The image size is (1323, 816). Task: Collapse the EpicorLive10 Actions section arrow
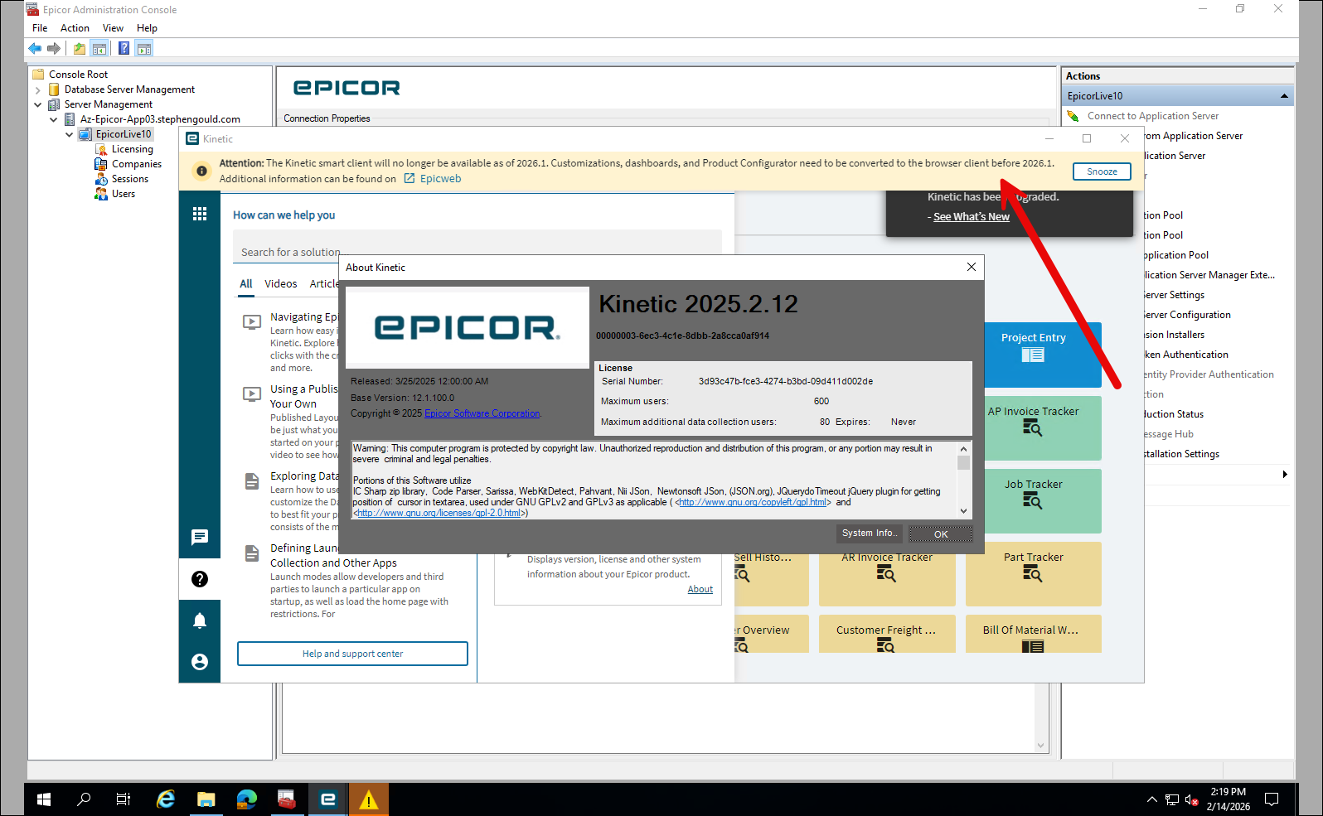click(1284, 96)
